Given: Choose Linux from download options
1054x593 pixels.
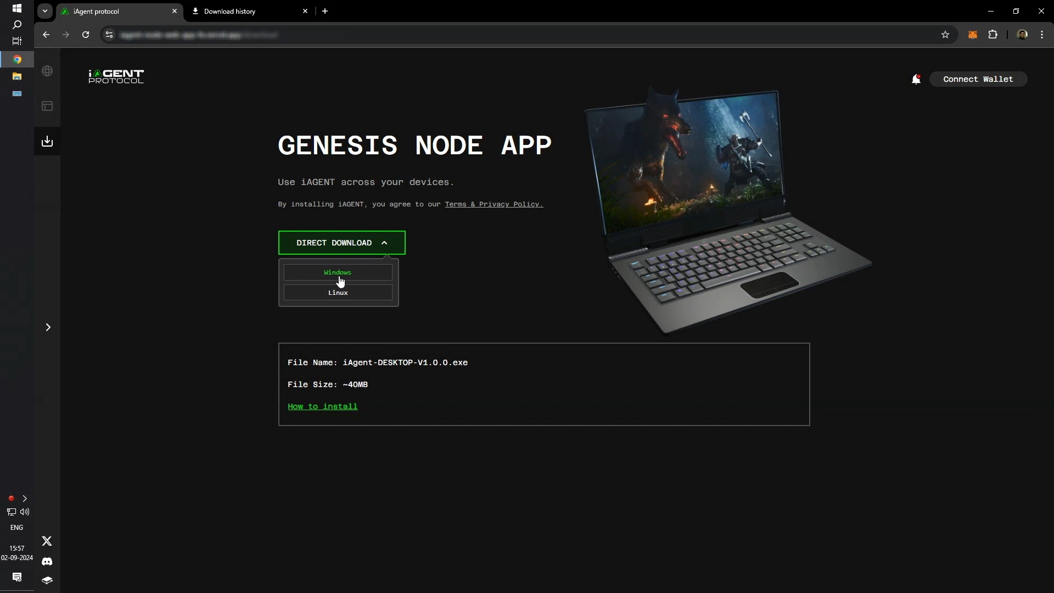Looking at the screenshot, I should 338,293.
